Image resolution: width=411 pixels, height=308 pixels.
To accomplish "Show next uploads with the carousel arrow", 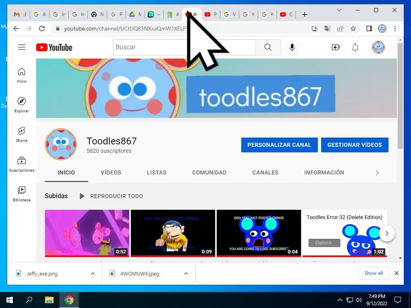I will [x=387, y=233].
